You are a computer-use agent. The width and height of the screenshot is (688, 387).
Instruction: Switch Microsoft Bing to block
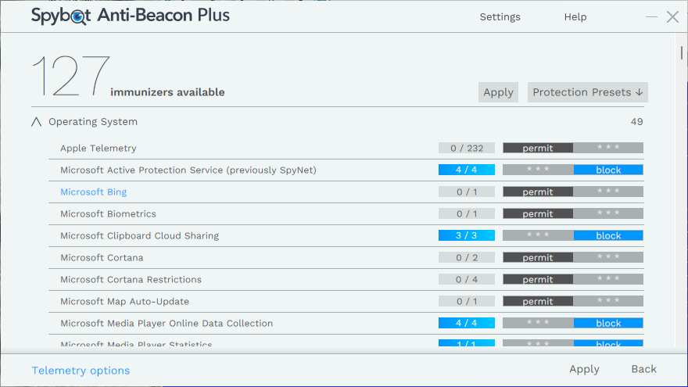(608, 192)
